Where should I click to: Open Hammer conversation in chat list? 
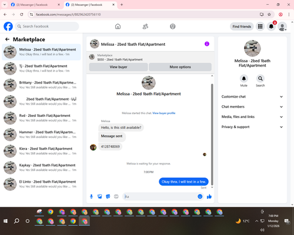[x=41, y=135]
